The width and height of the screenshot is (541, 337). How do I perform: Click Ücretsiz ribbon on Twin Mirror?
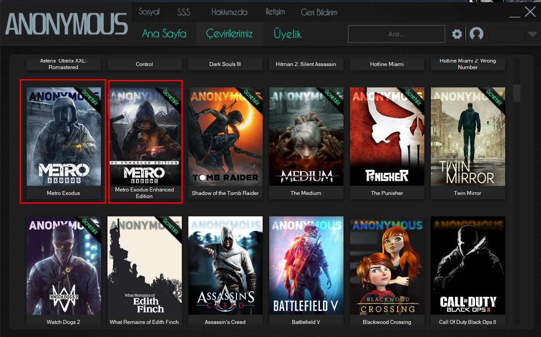click(494, 97)
